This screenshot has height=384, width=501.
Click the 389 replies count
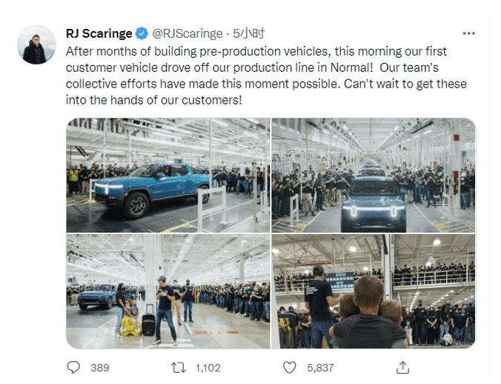(x=99, y=367)
